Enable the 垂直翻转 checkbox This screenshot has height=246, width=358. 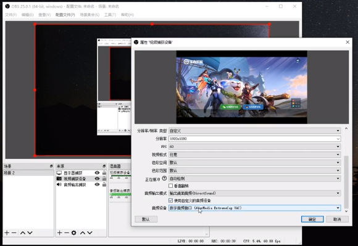click(x=170, y=186)
